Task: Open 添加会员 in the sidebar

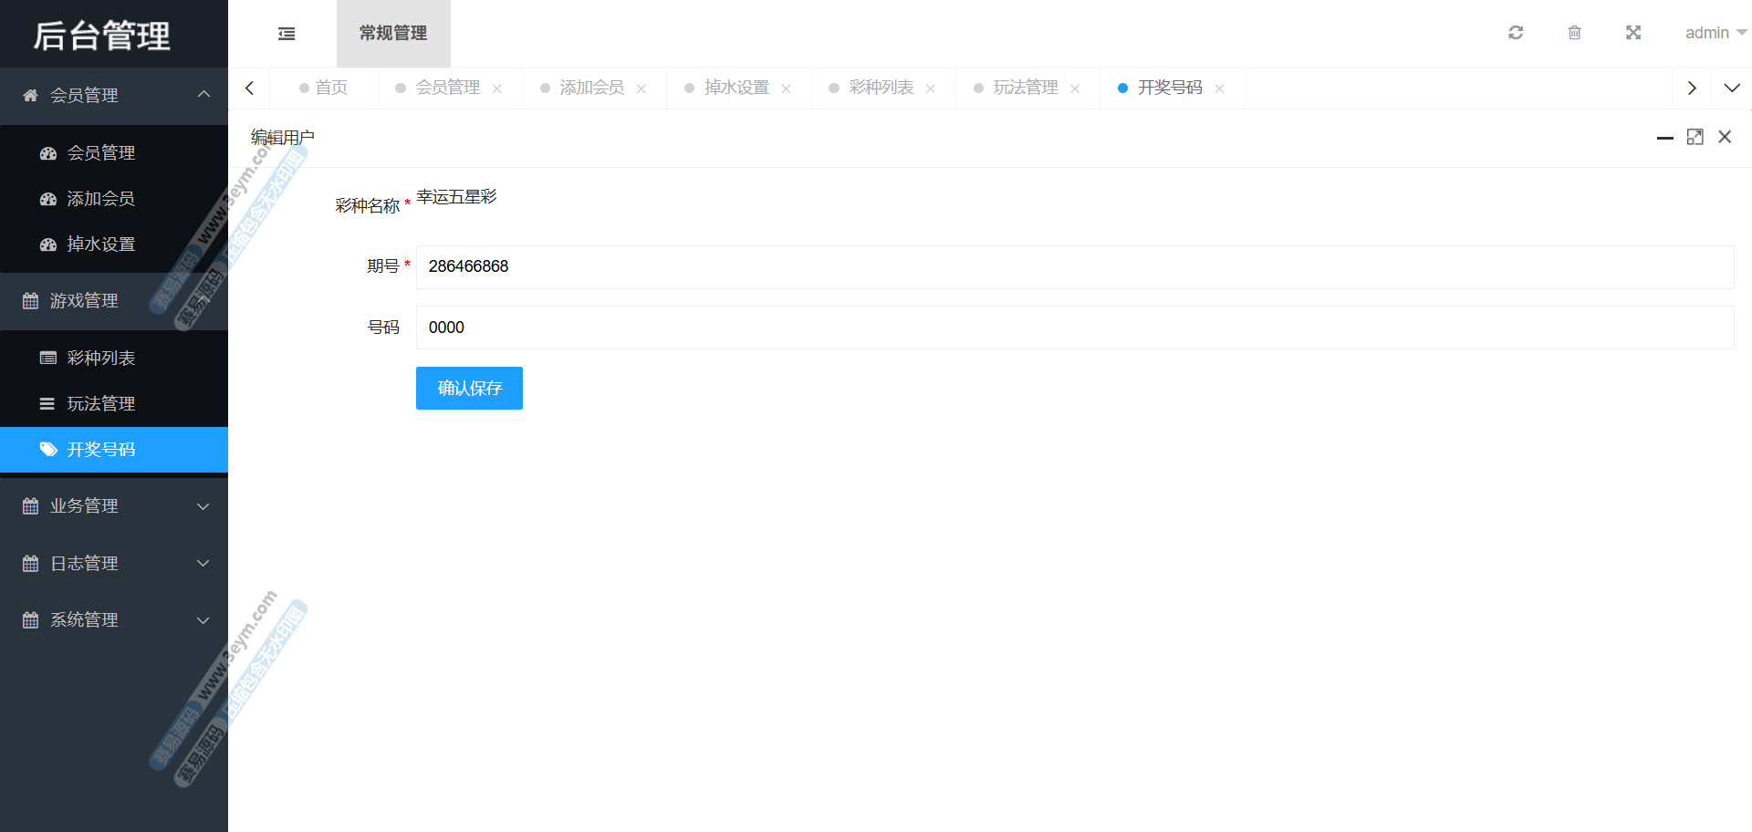Action: click(x=100, y=199)
